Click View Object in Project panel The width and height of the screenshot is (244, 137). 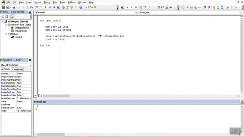pos(7,17)
